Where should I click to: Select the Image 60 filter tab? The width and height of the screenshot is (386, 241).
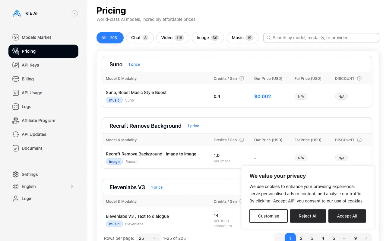208,38
